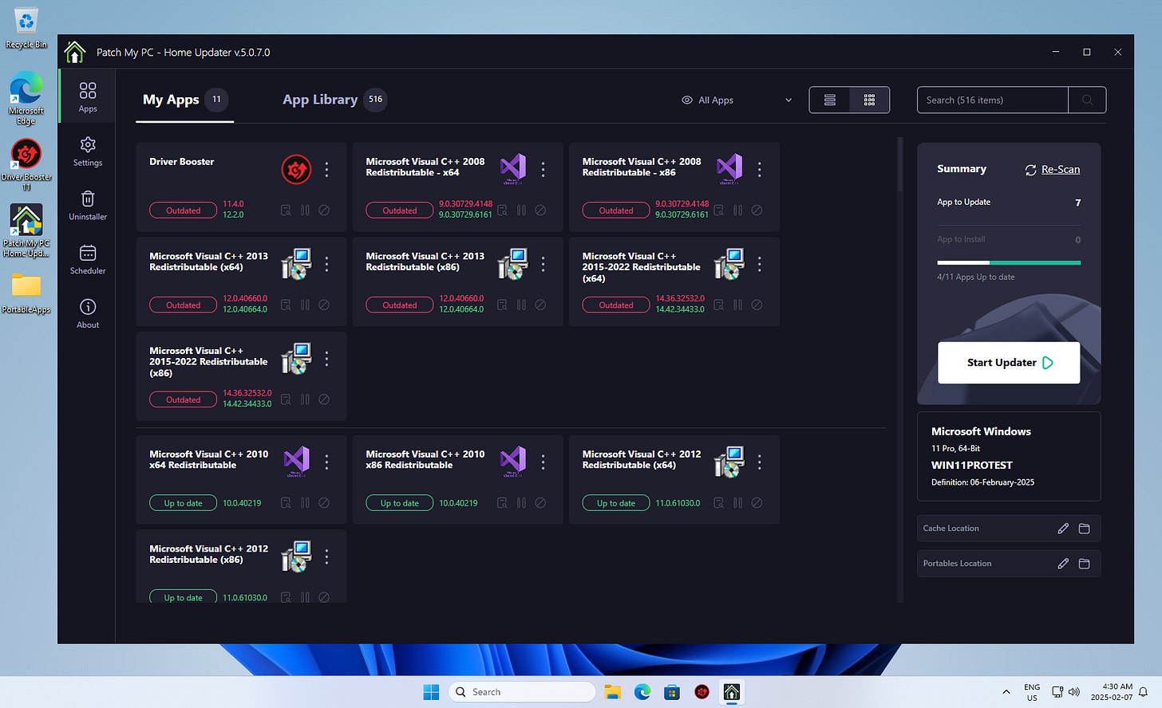Click the Up to date badge on Visual C++ 2010 x64 card
Viewport: 1162px width, 708px height.
point(183,503)
